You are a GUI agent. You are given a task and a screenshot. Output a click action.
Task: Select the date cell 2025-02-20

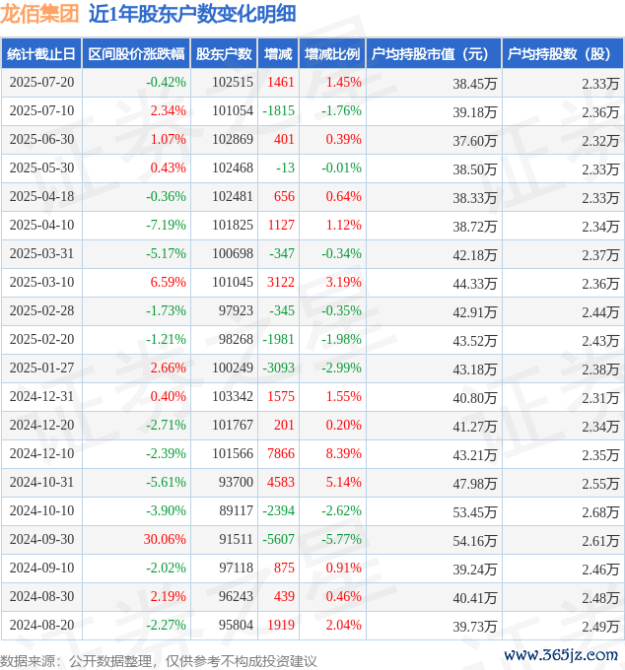pos(41,339)
